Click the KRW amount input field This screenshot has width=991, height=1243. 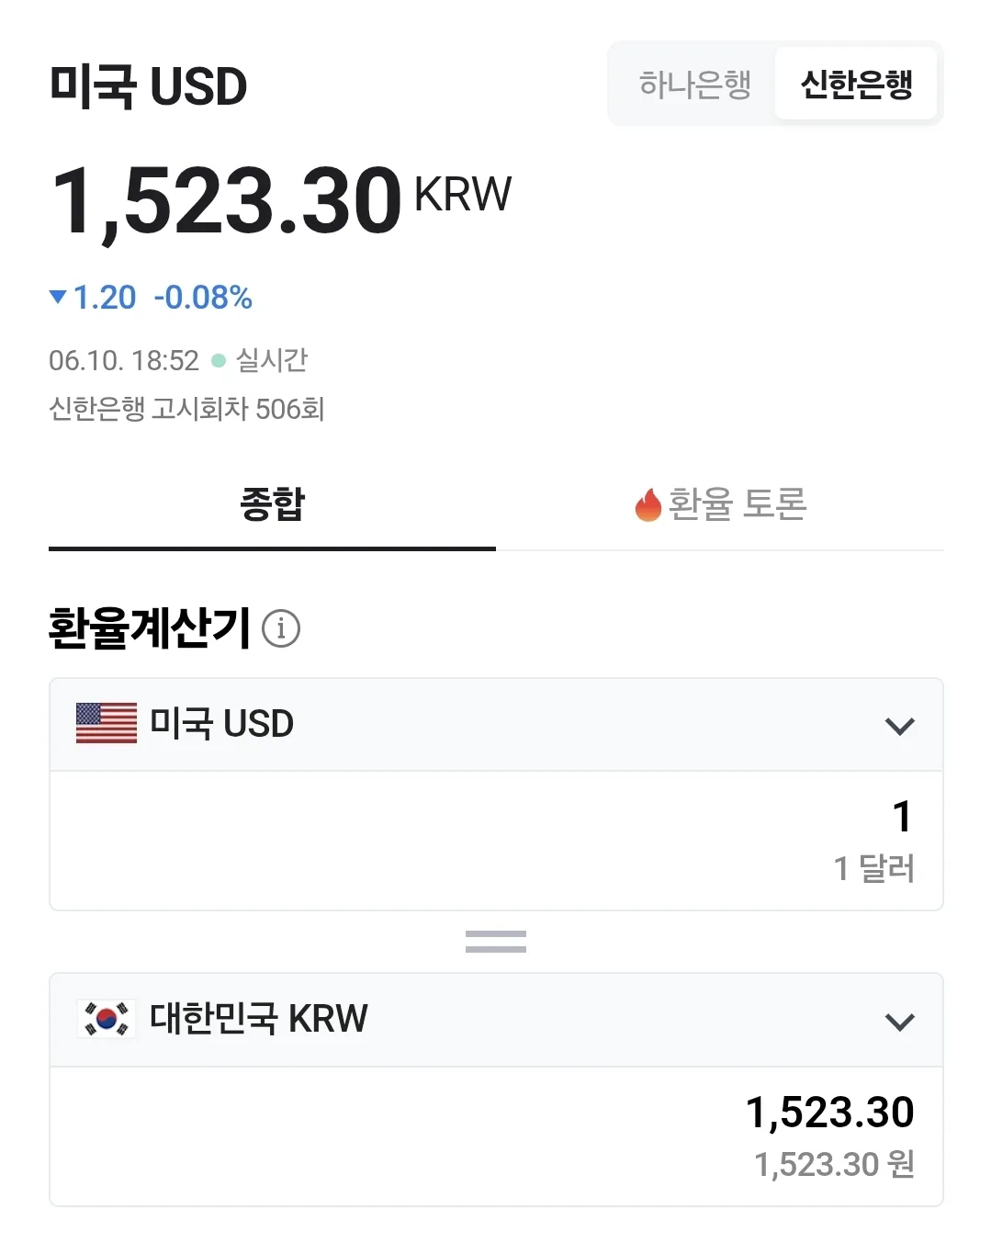point(496,1136)
